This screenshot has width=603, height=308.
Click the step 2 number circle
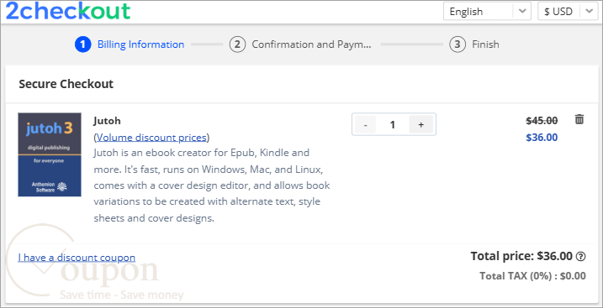pos(237,44)
